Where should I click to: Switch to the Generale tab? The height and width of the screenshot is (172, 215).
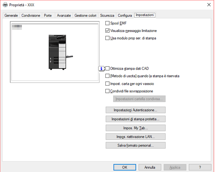(x=11, y=15)
